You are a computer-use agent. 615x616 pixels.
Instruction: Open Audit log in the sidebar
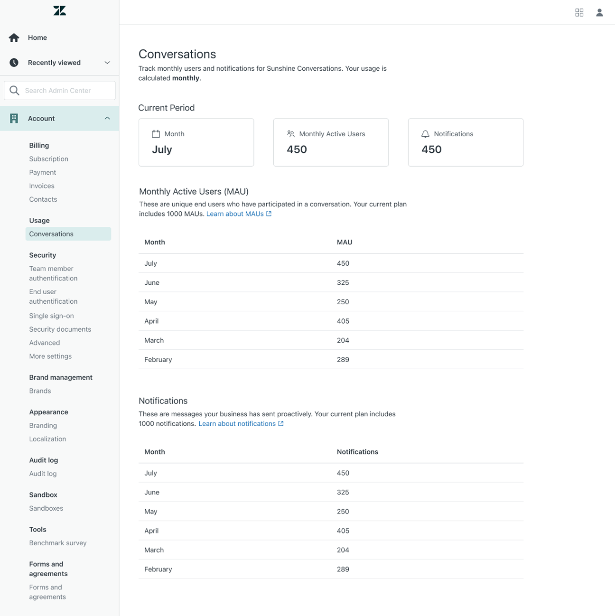pos(43,474)
